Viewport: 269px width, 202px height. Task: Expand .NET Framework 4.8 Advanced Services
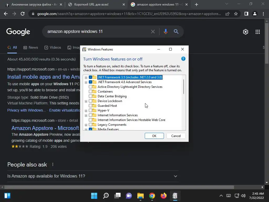[x=86, y=82]
